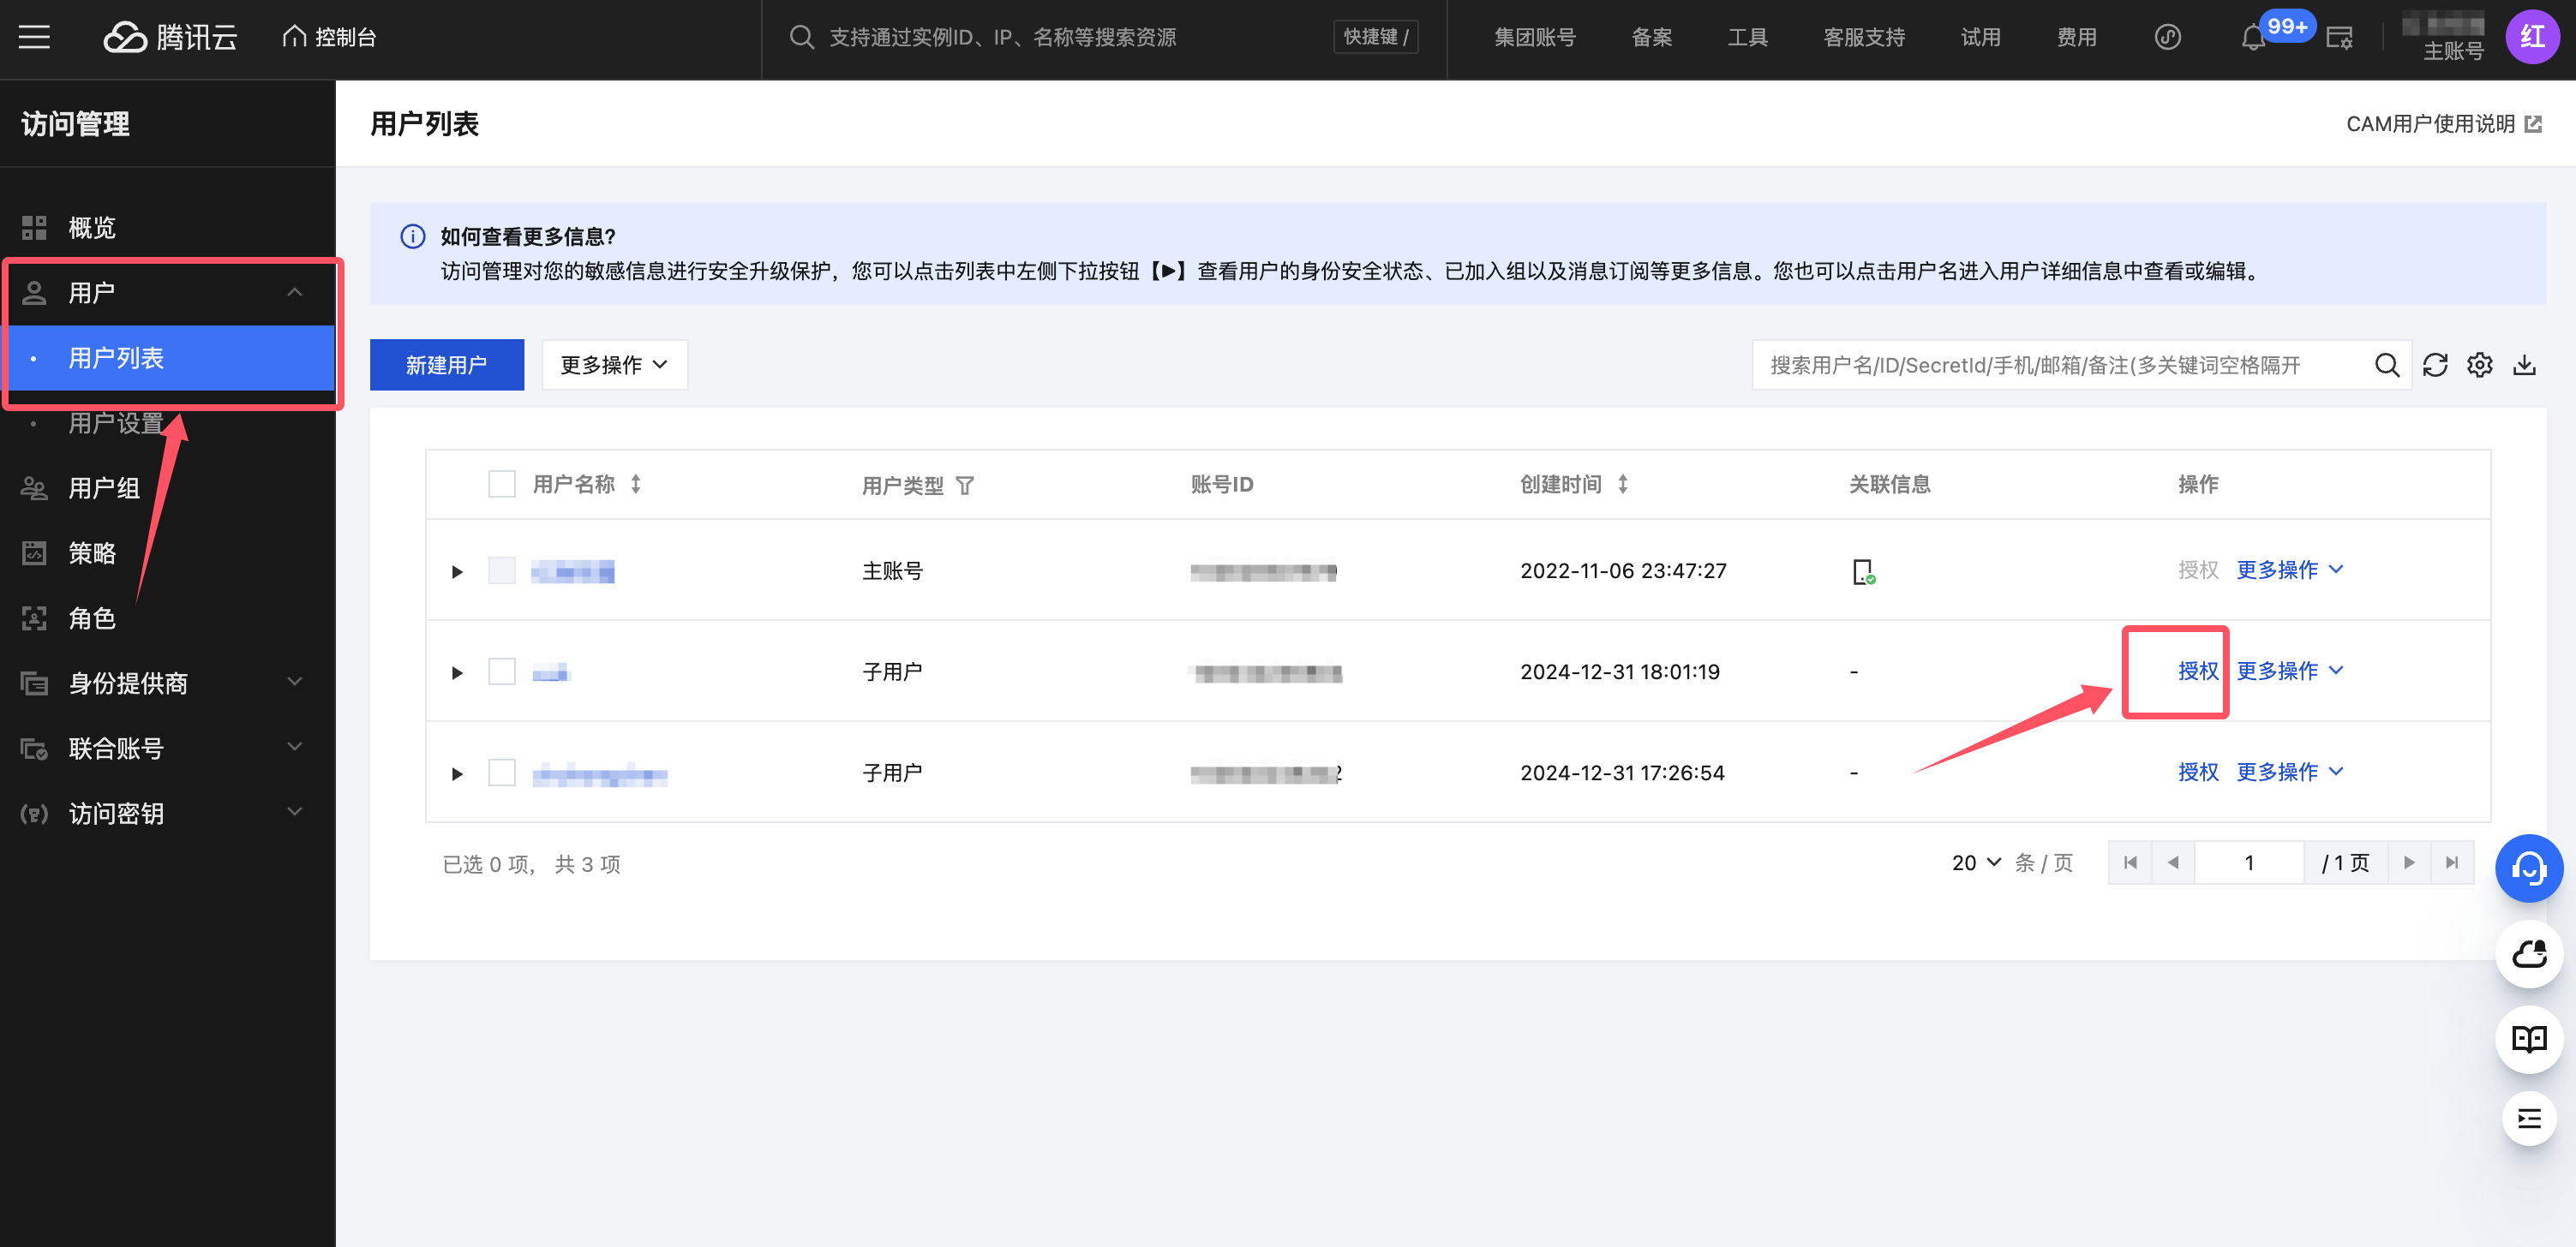Image resolution: width=2576 pixels, height=1247 pixels.
Task: Open the customer service headset button
Action: point(2528,868)
